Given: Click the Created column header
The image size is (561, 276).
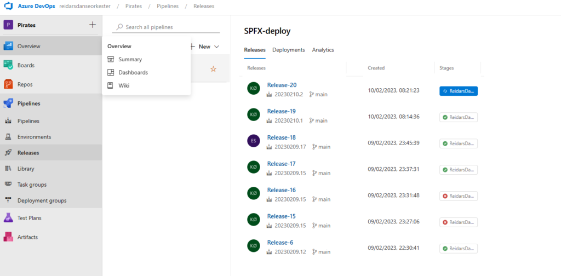Looking at the screenshot, I should [x=376, y=68].
